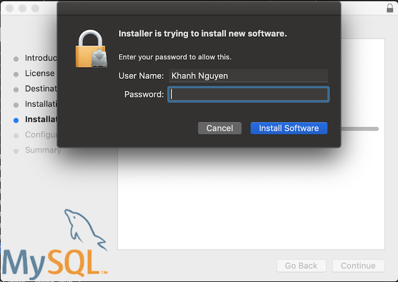The height and width of the screenshot is (282, 398).
Task: Click the padlock installer icon in dialog
Action: (x=92, y=49)
